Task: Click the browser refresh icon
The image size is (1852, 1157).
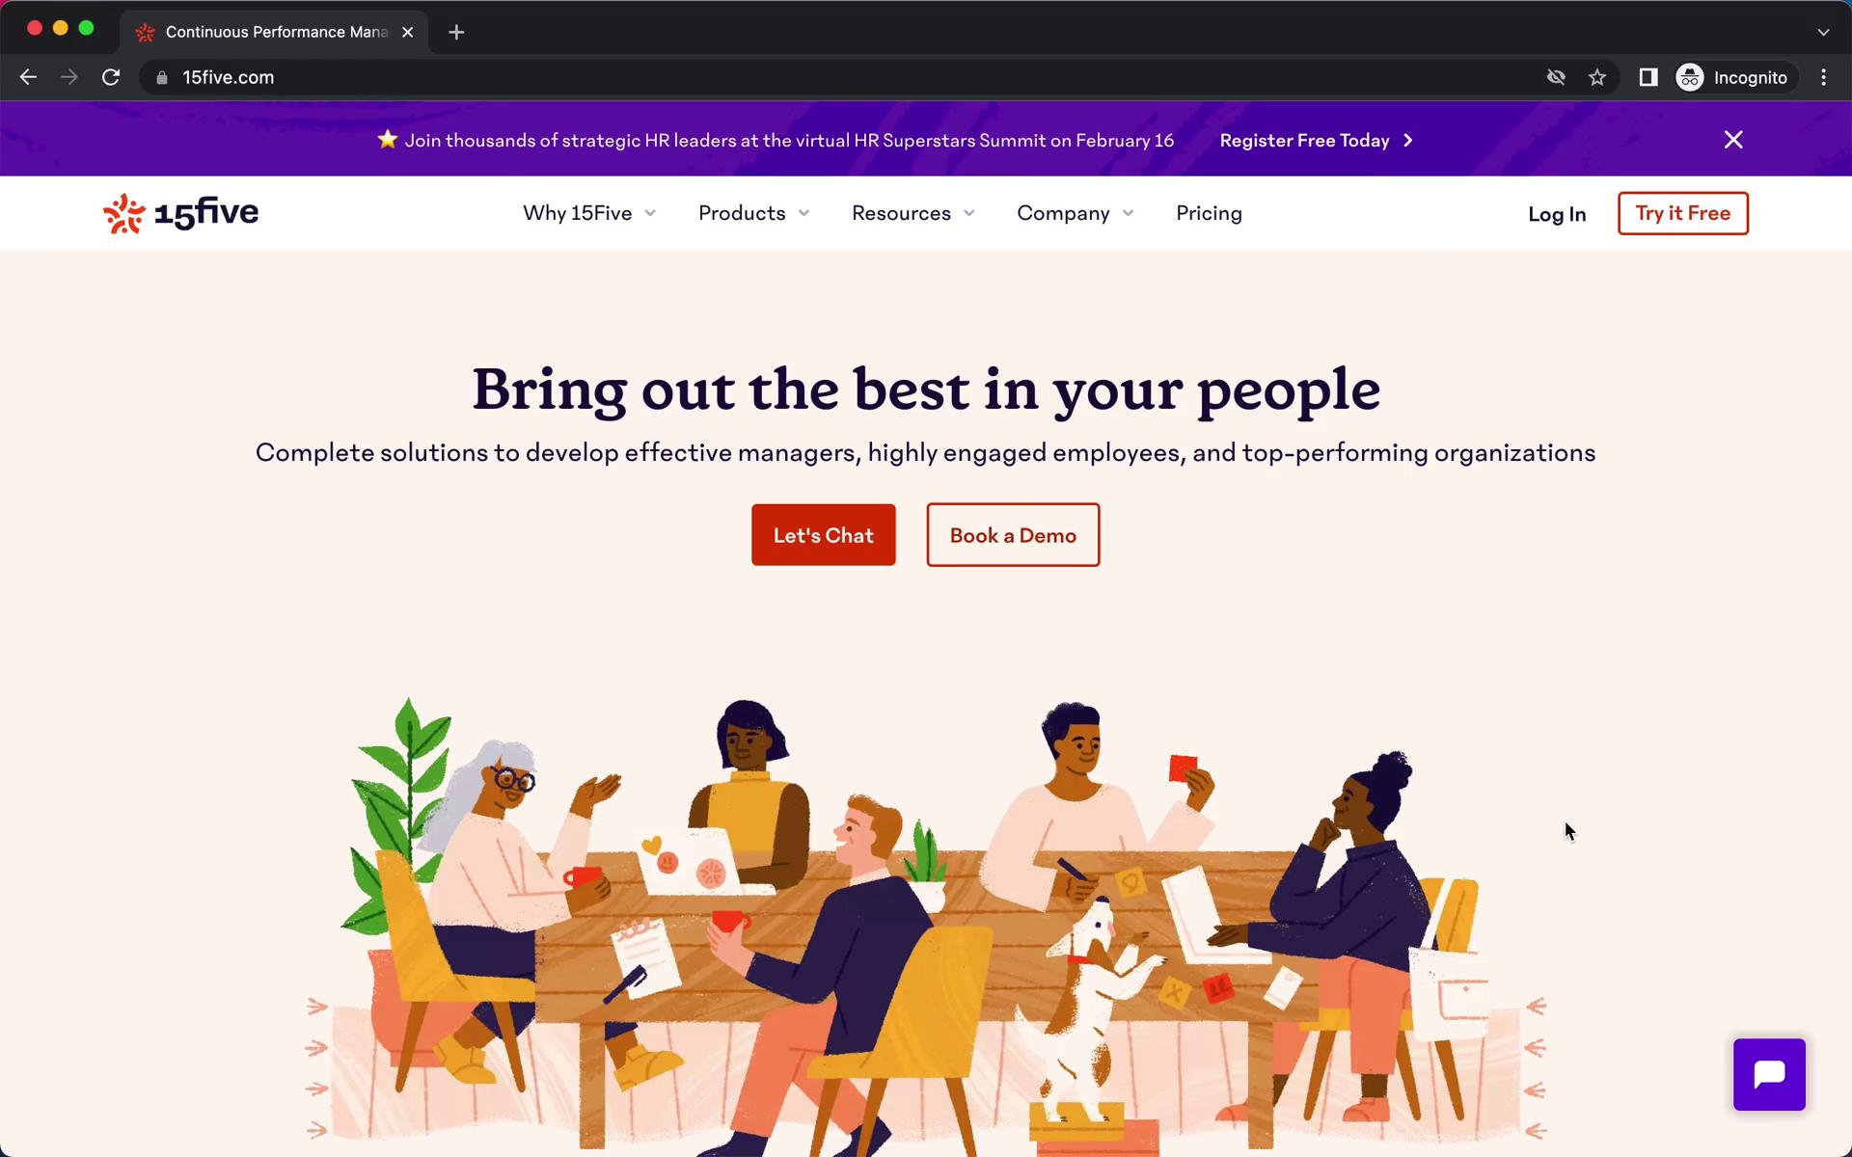Action: [113, 77]
